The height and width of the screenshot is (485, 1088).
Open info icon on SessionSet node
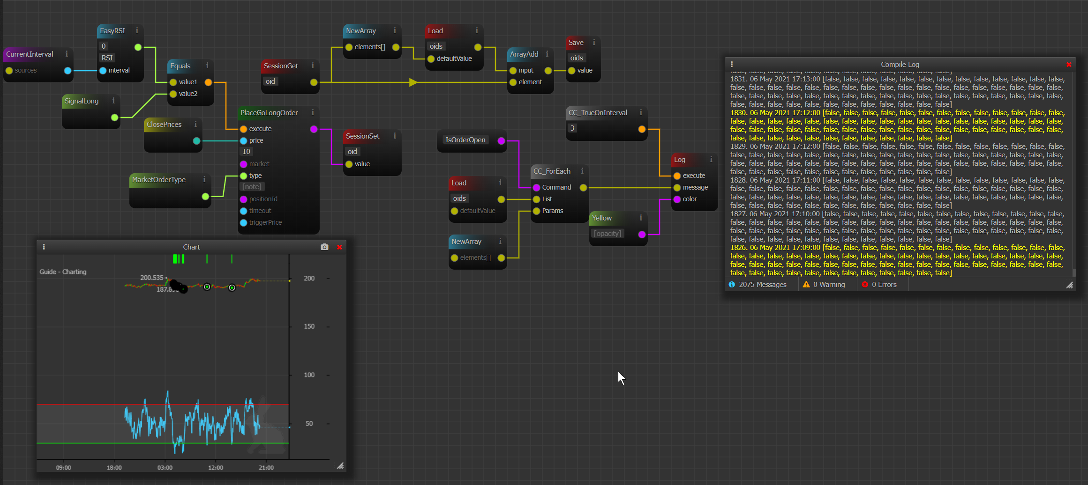pyautogui.click(x=395, y=136)
